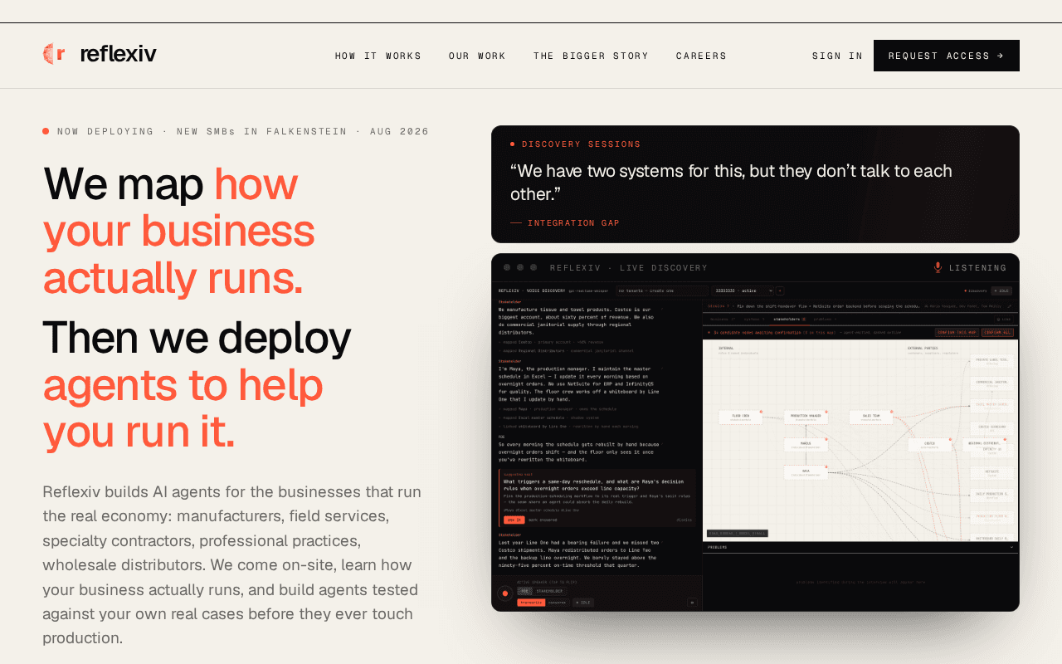Open the HOW IT WORKS nav item
The height and width of the screenshot is (664, 1062).
pyautogui.click(x=378, y=56)
